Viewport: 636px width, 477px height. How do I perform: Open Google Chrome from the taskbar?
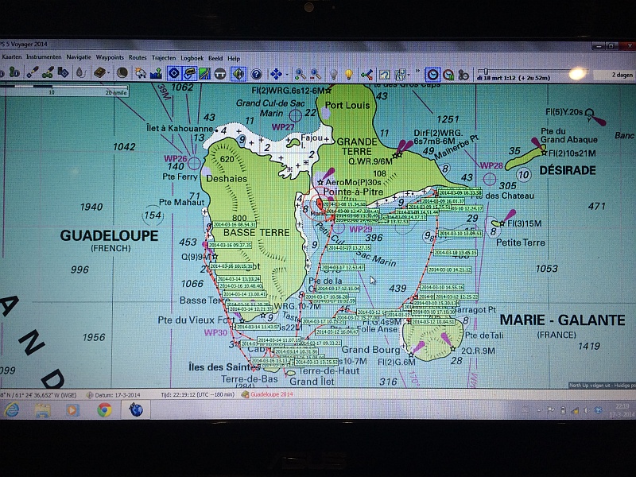click(x=104, y=410)
